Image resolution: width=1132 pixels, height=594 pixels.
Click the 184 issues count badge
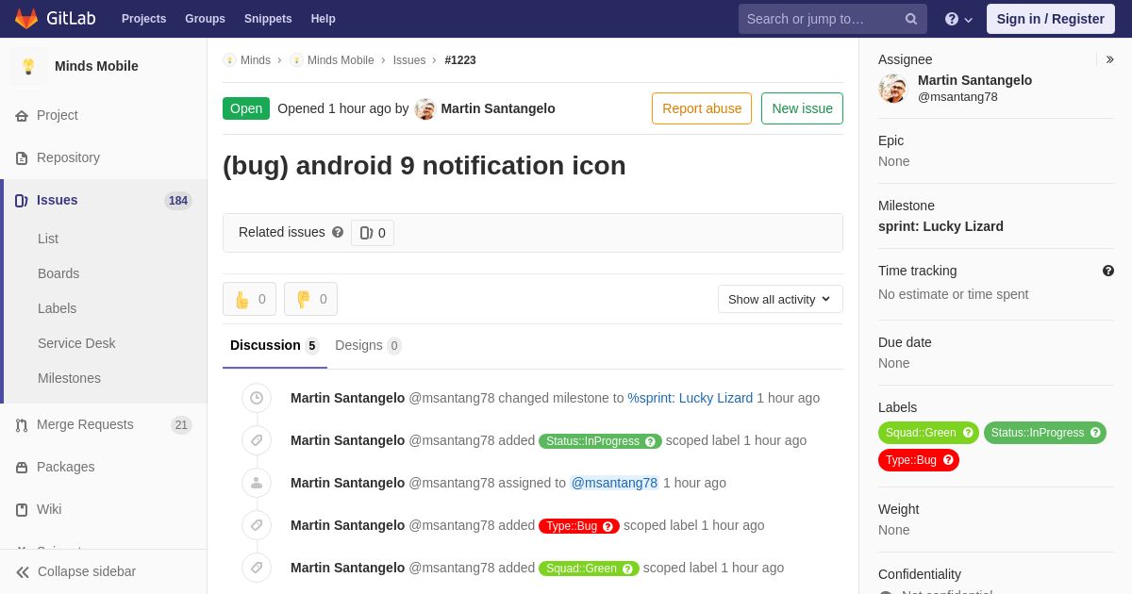[178, 201]
